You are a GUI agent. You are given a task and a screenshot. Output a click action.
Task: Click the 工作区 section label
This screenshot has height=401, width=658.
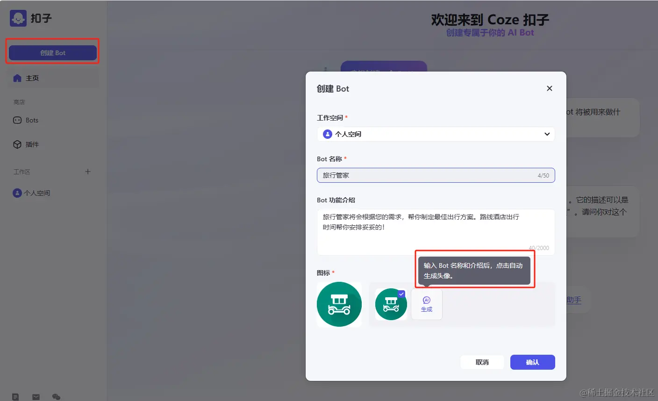(22, 172)
